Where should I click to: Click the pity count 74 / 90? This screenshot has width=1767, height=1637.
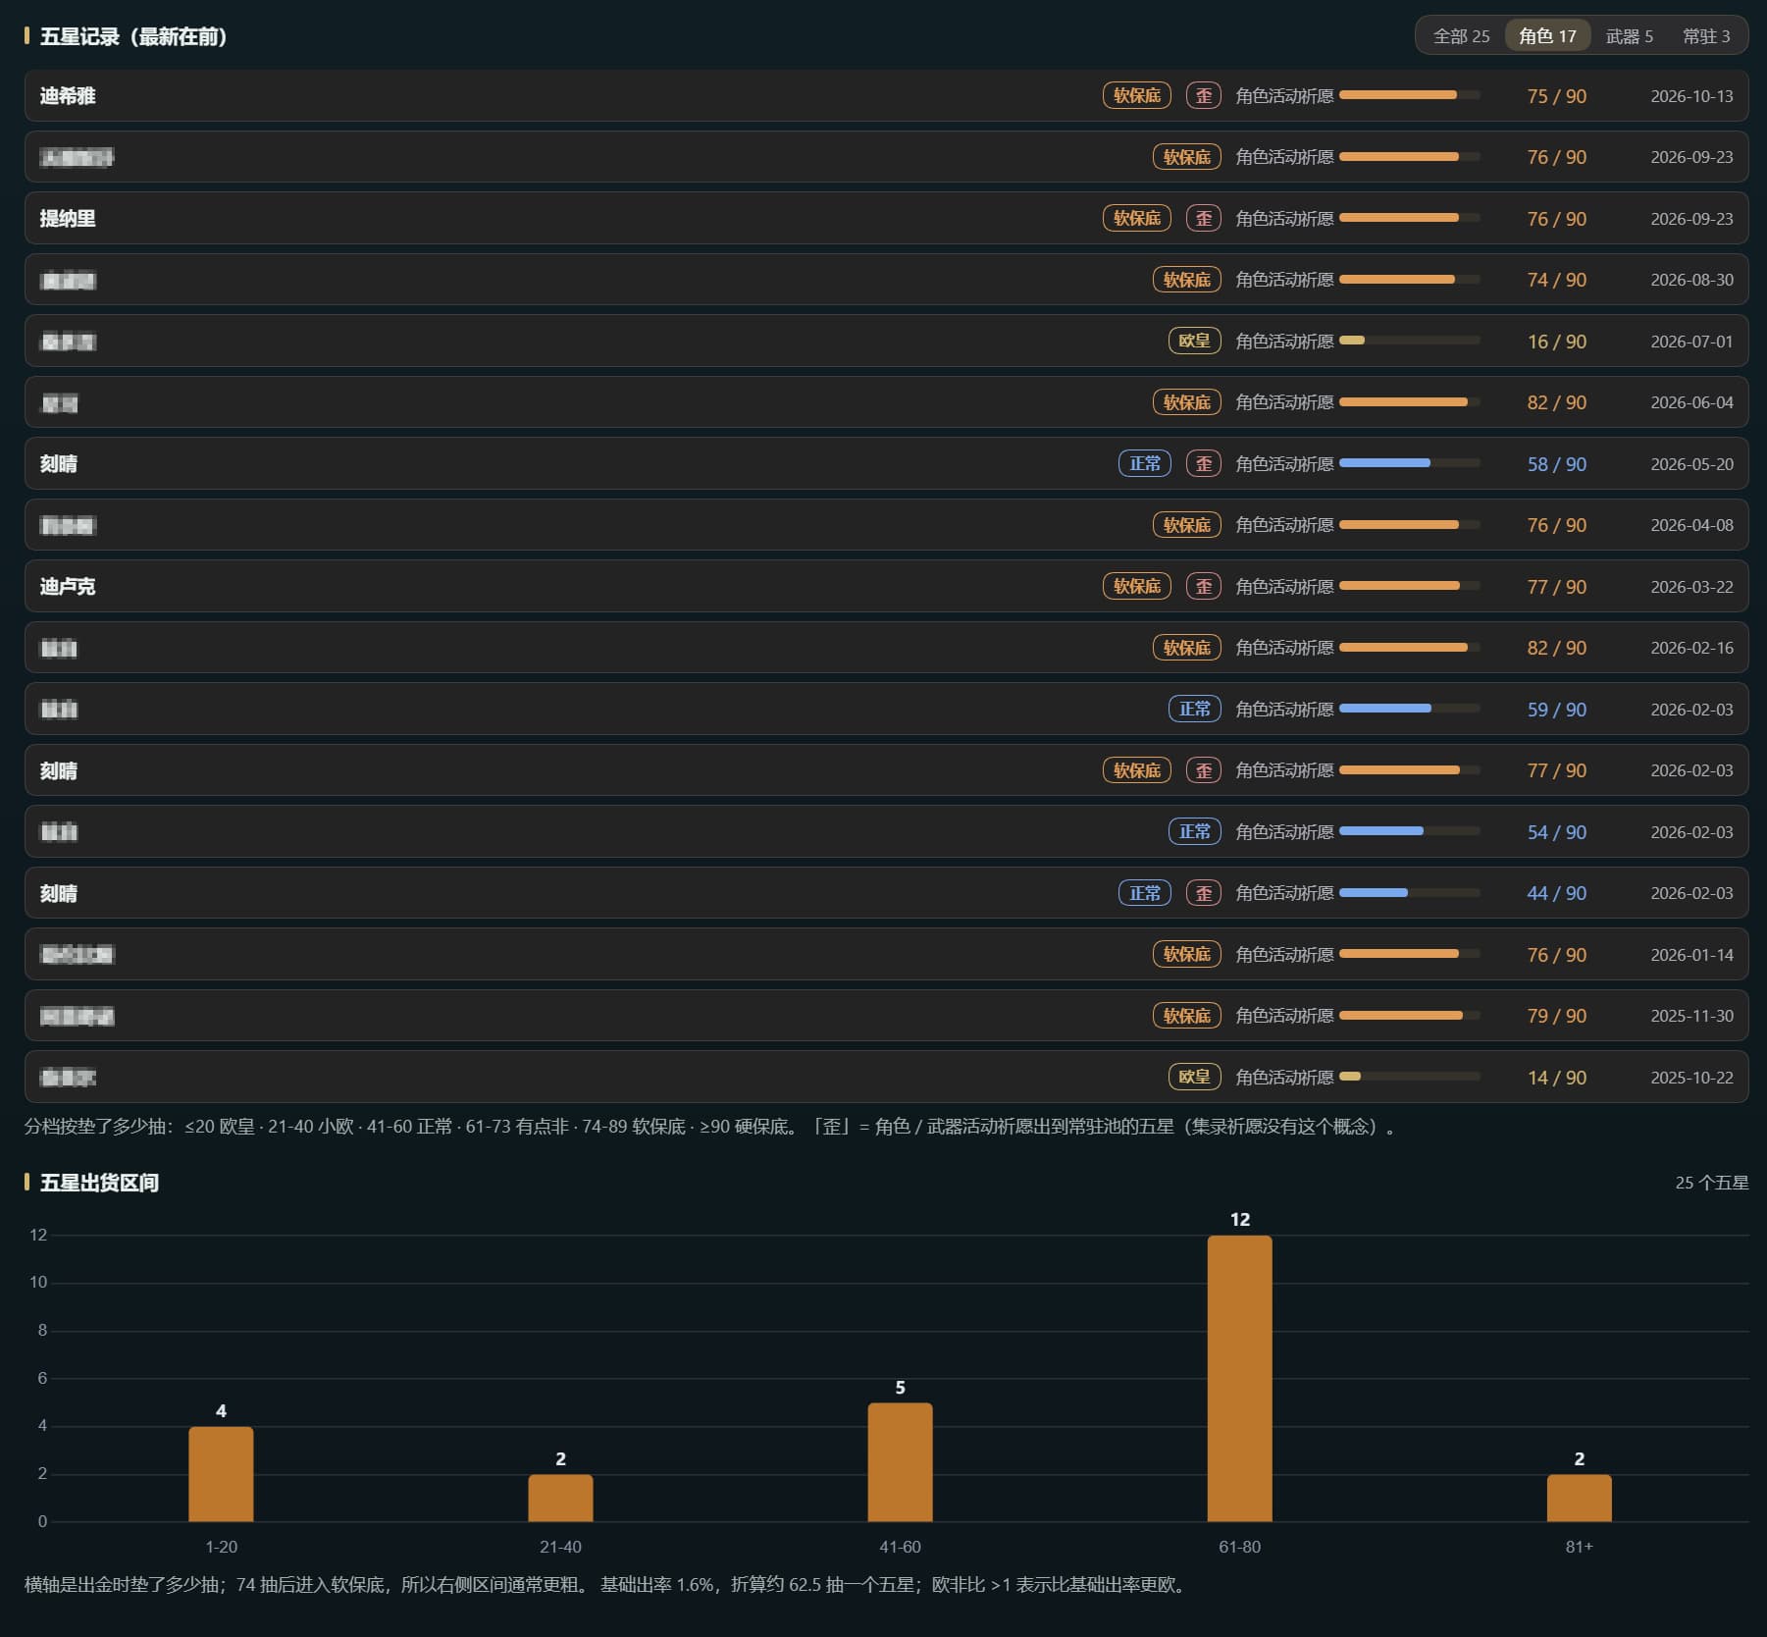[1556, 280]
